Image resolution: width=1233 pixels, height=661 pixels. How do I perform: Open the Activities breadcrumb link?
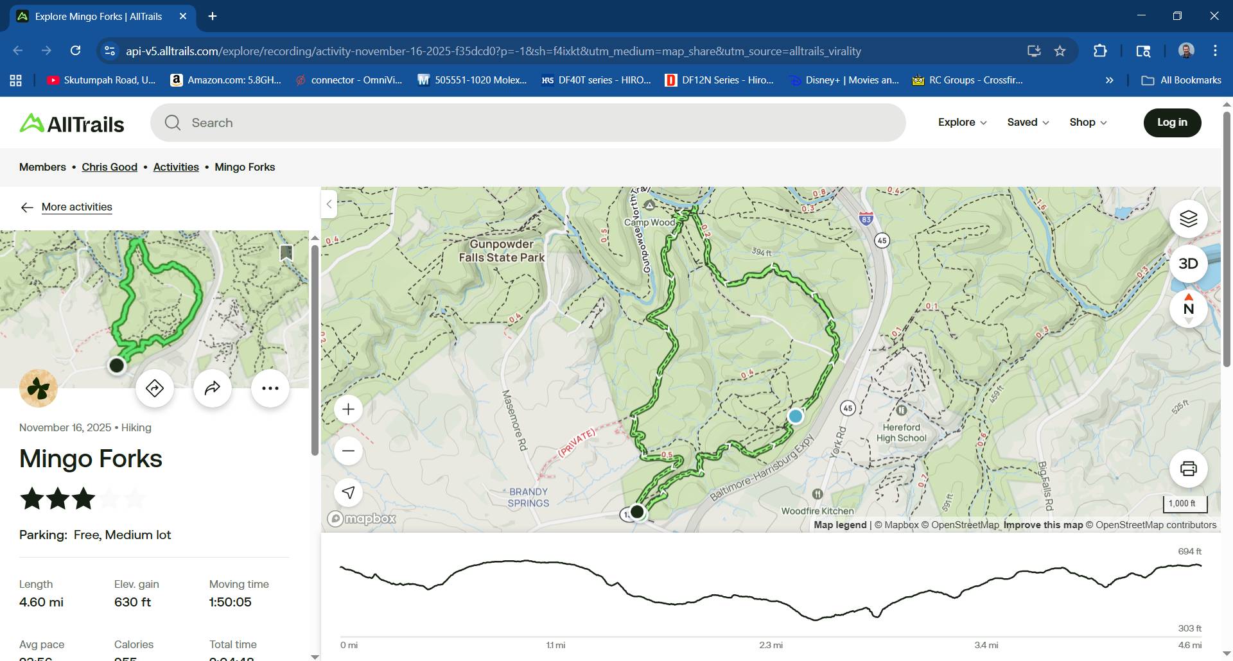(176, 167)
